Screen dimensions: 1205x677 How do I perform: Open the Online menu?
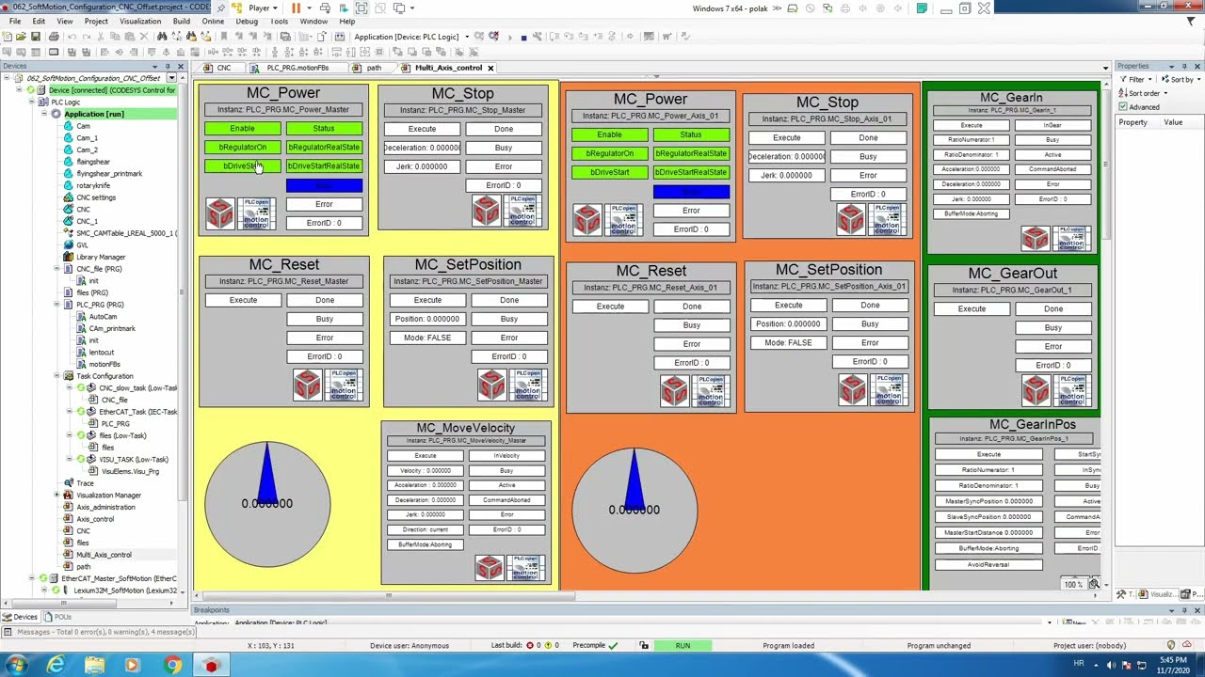point(213,21)
